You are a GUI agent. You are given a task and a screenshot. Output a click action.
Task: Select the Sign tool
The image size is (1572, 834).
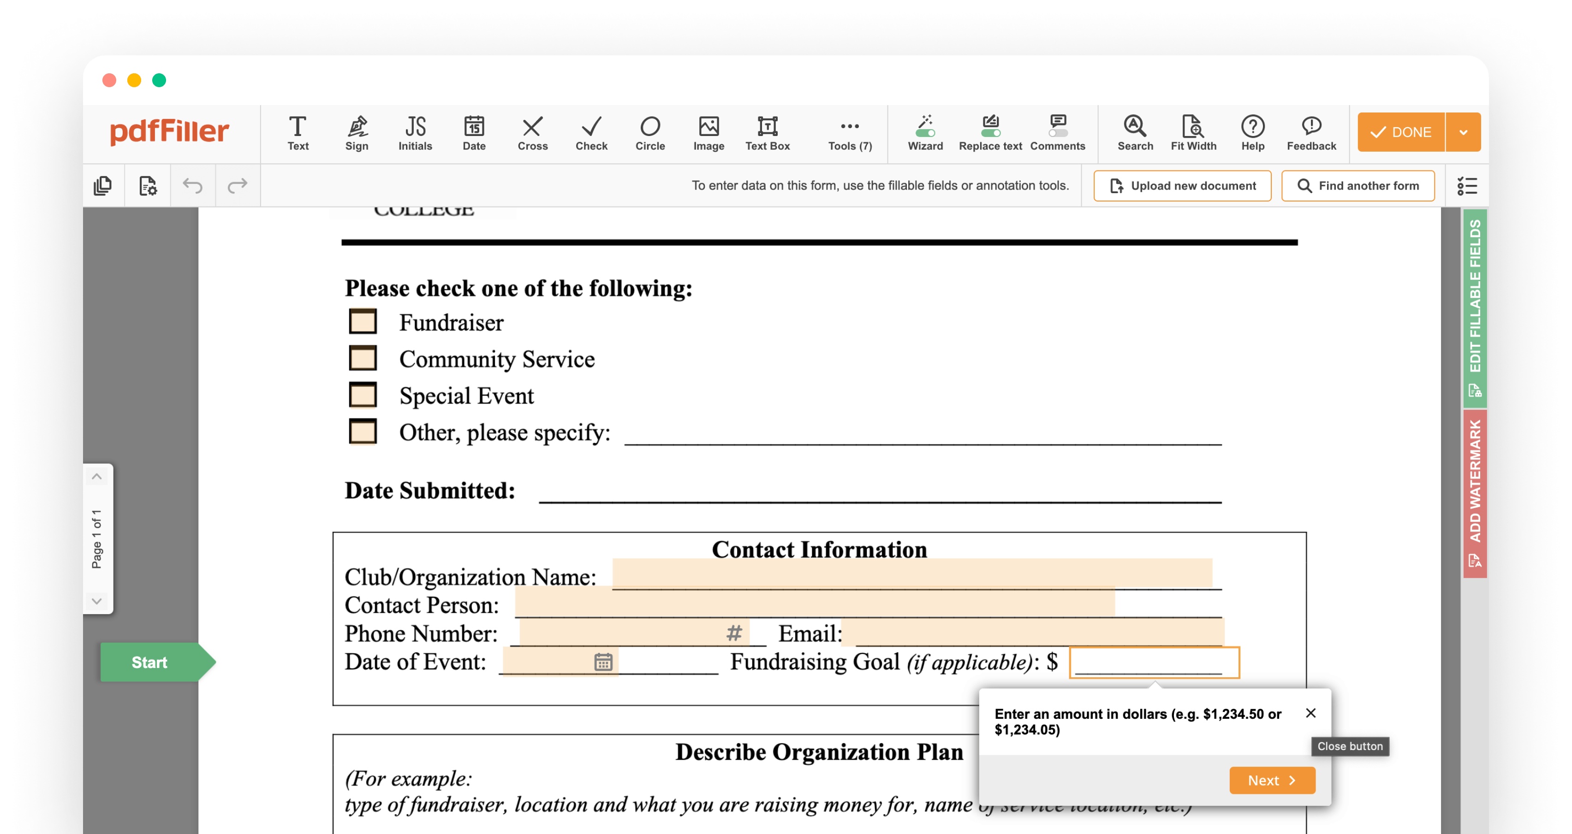357,132
